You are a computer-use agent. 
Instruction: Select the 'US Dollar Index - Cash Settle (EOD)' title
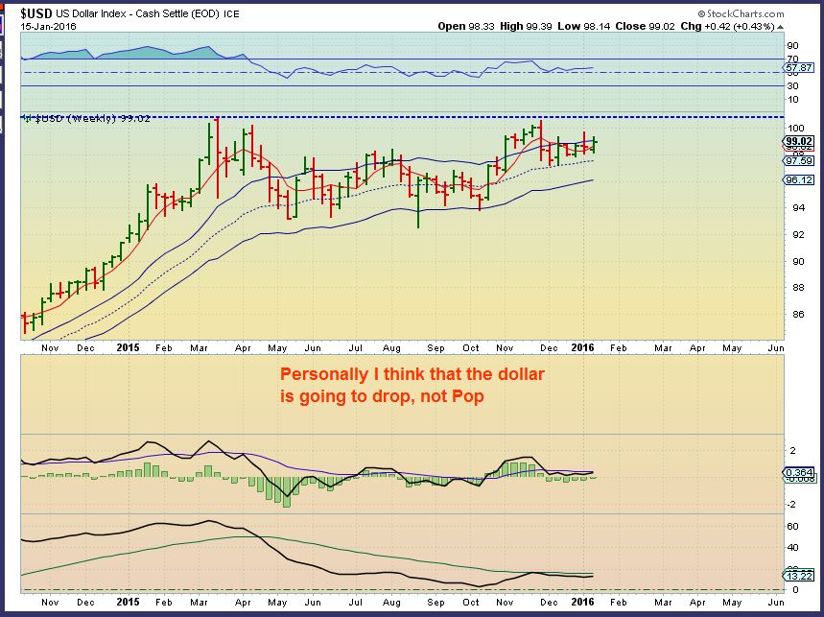click(x=138, y=13)
